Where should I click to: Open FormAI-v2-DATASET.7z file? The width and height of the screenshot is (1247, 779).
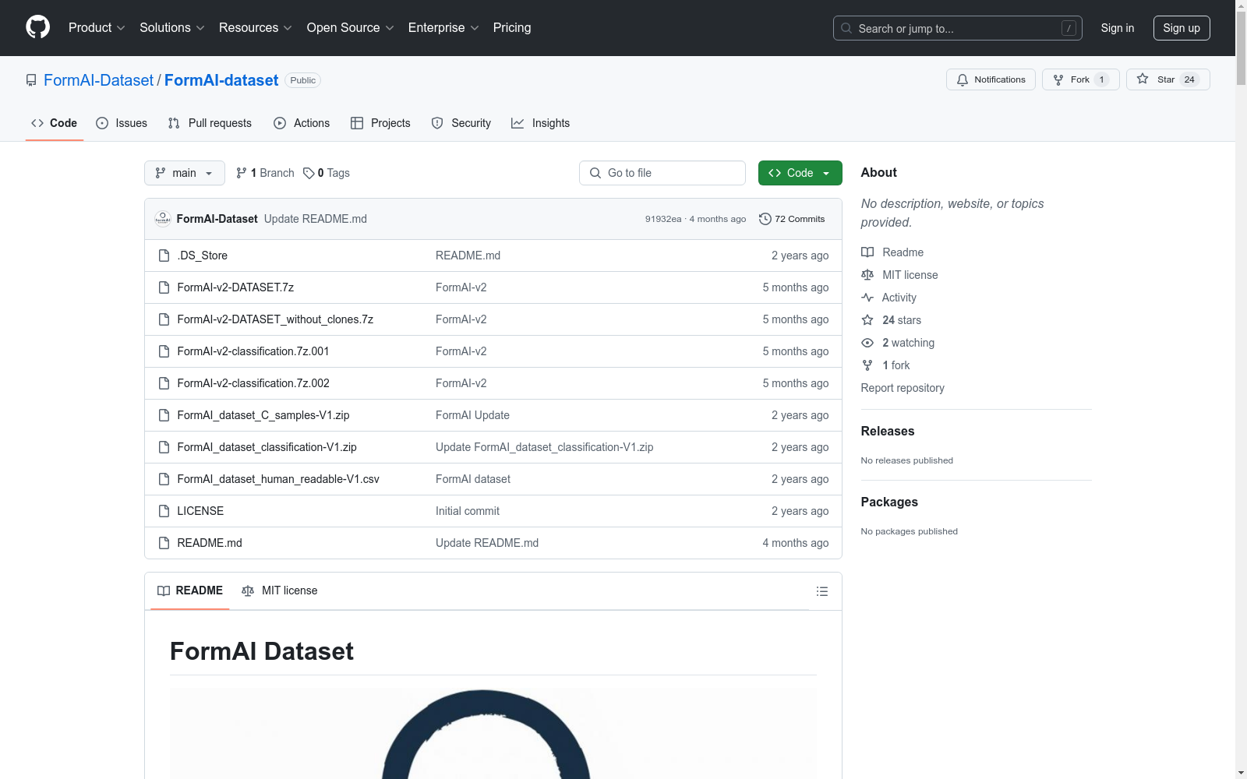[235, 287]
